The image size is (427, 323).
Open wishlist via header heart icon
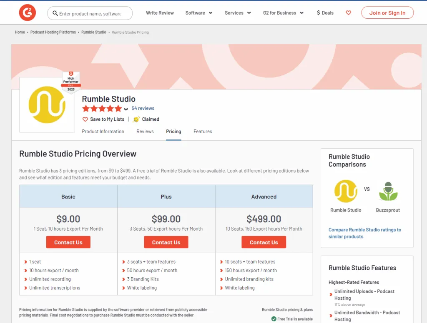coord(348,12)
